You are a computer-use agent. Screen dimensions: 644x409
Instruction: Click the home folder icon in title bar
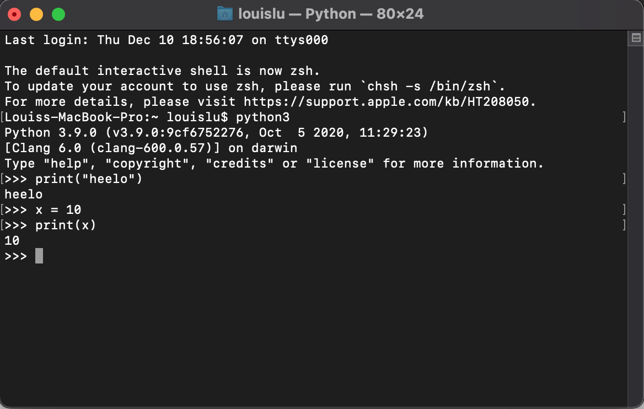pos(224,14)
